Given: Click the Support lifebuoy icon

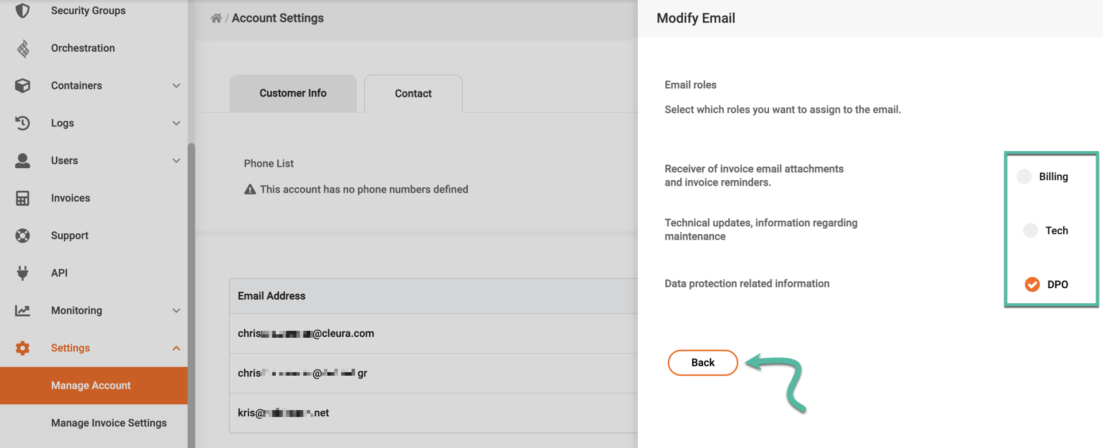Looking at the screenshot, I should tap(22, 235).
